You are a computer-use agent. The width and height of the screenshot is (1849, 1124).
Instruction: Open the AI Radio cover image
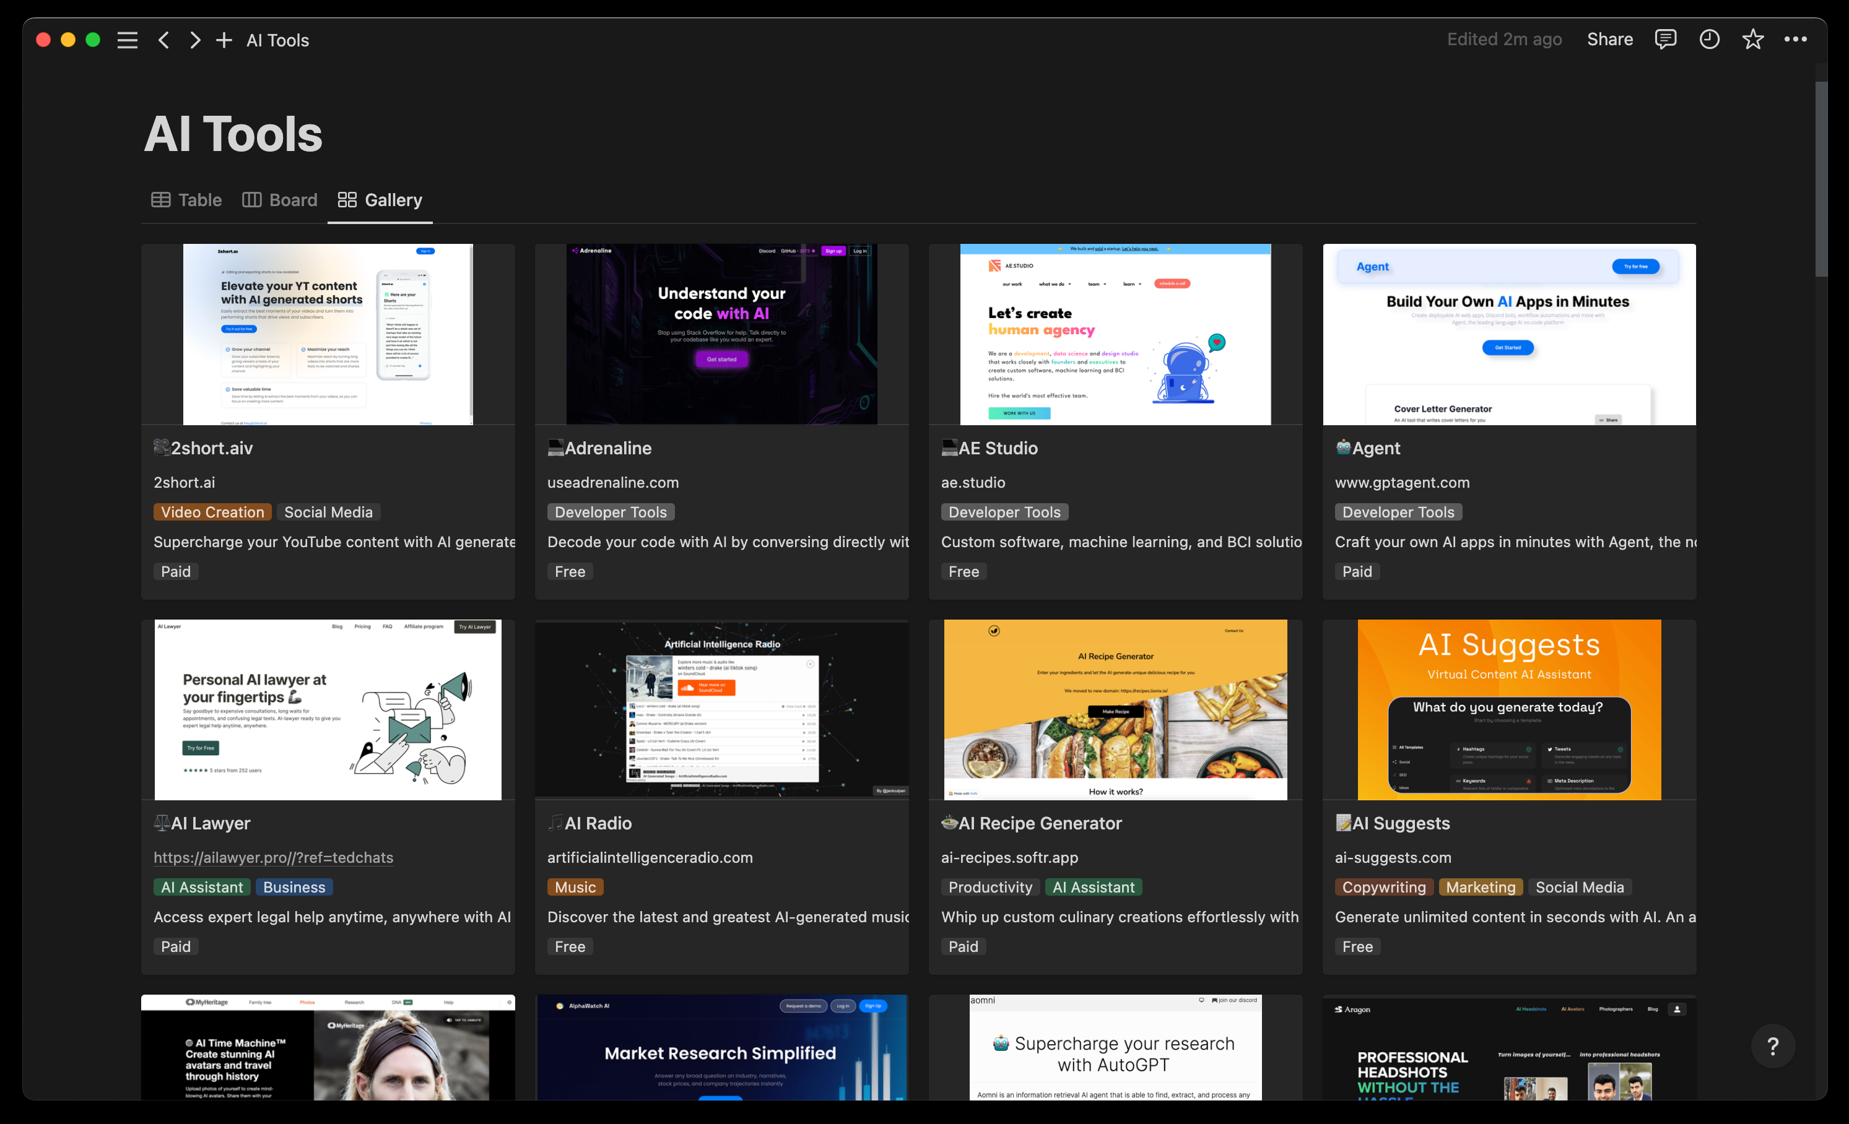coord(721,709)
